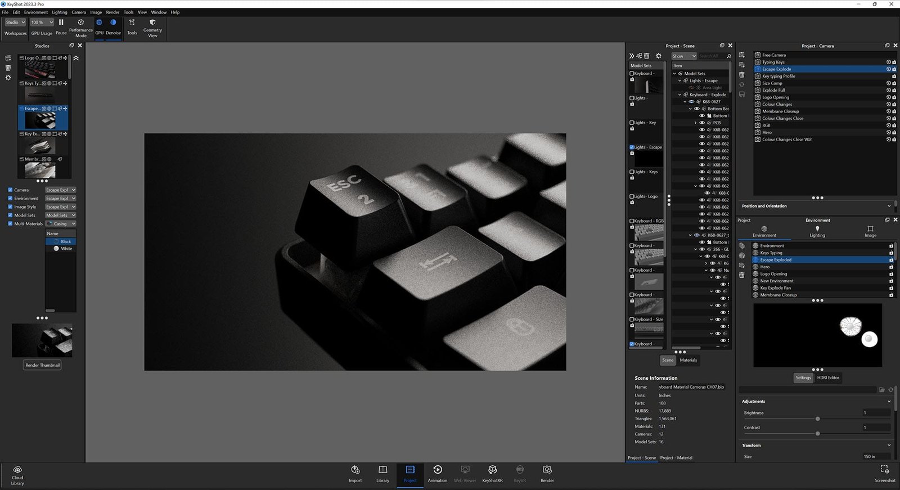Switch to the Project - Material tab
Image resolution: width=900 pixels, height=490 pixels.
676,458
